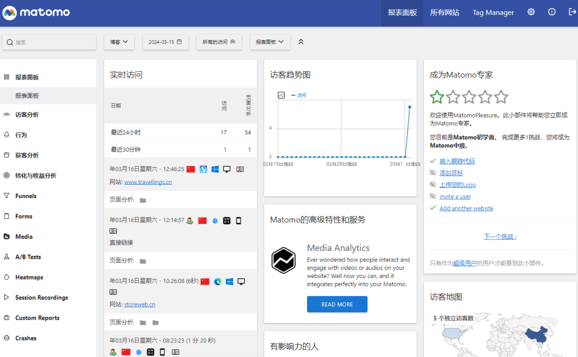Click the first green star rating

coord(437,97)
